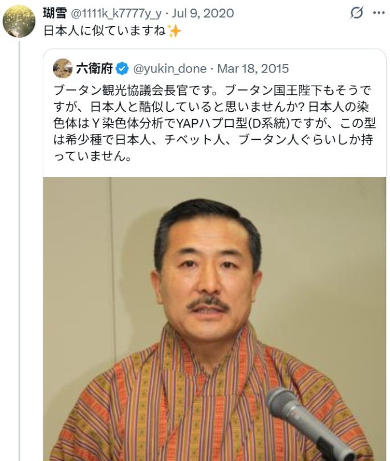Click the 六衛府 small profile avatar
390x461 pixels.
click(63, 68)
